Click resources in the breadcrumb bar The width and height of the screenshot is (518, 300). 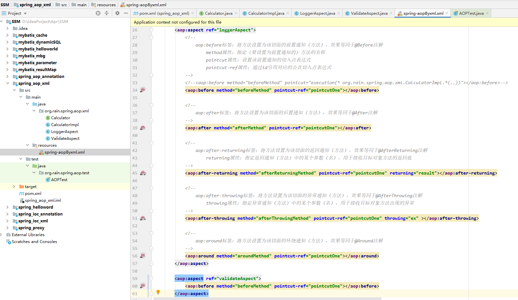coord(103,5)
